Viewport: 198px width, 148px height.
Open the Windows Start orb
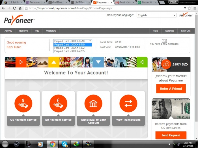(x=5, y=144)
